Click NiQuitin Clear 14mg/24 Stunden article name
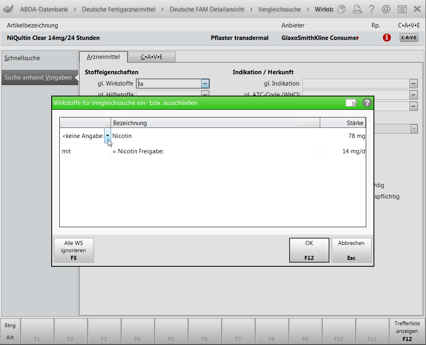Viewport: 426px width, 345px height. [x=53, y=38]
